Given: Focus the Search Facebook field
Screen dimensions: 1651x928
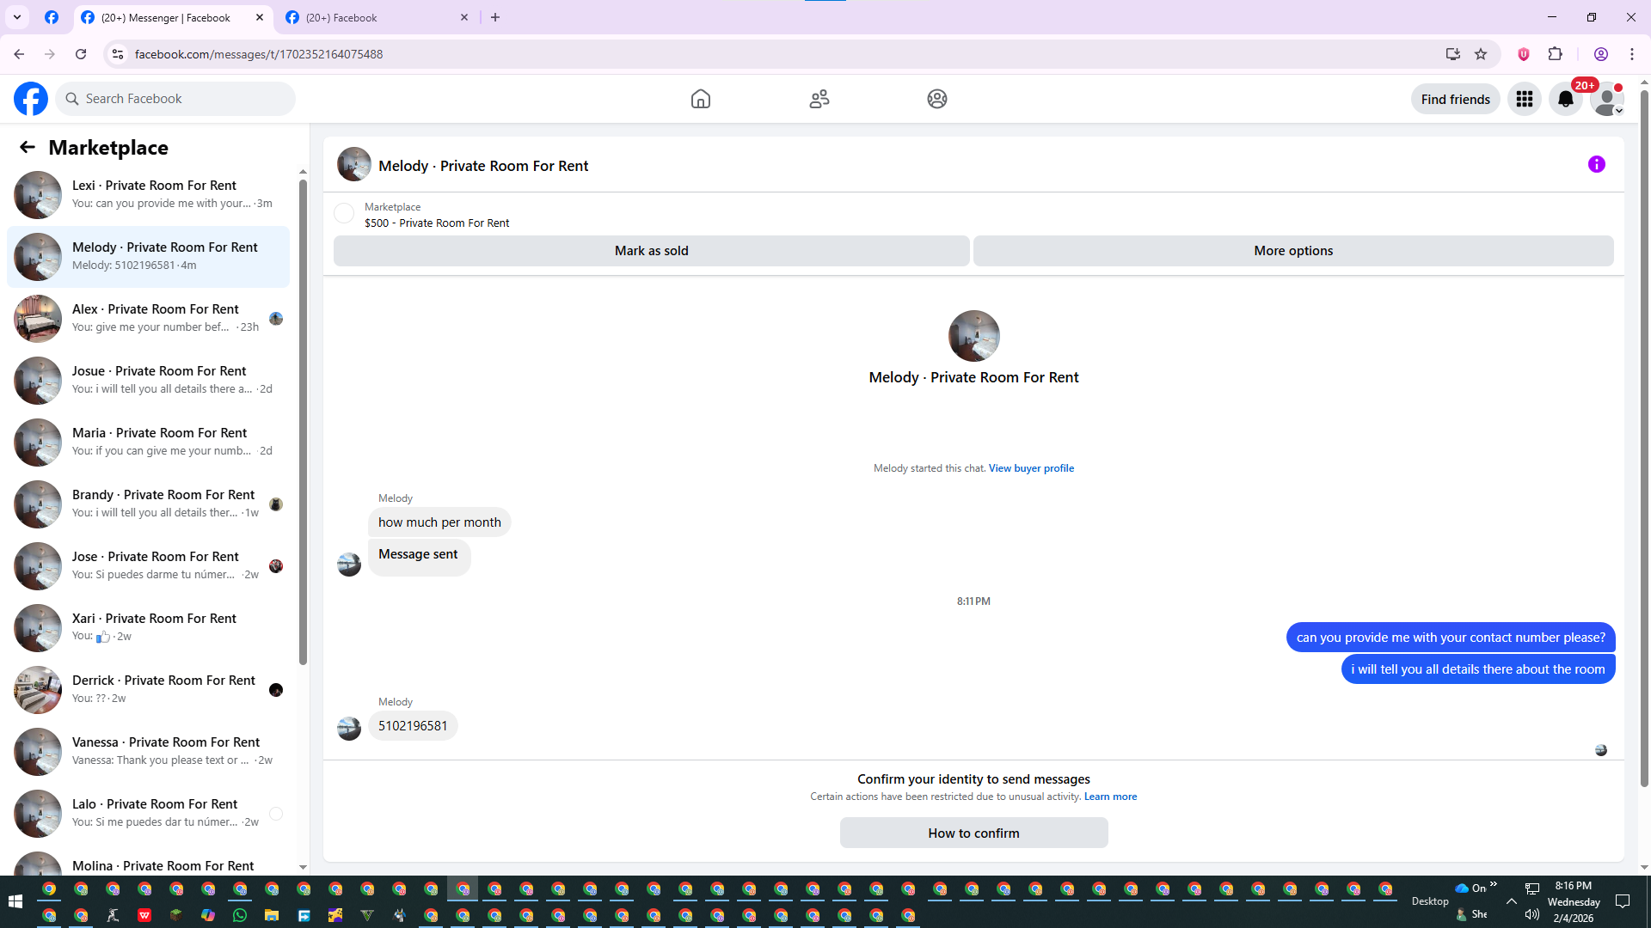Looking at the screenshot, I should [176, 99].
